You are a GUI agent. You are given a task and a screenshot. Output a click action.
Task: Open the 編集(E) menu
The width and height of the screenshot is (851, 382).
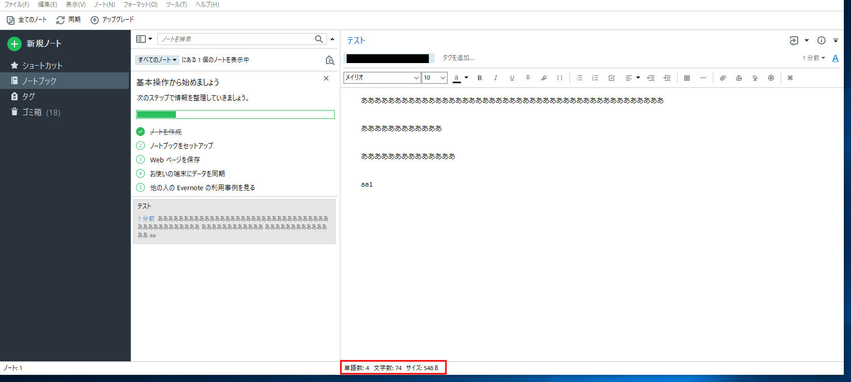pyautogui.click(x=48, y=5)
